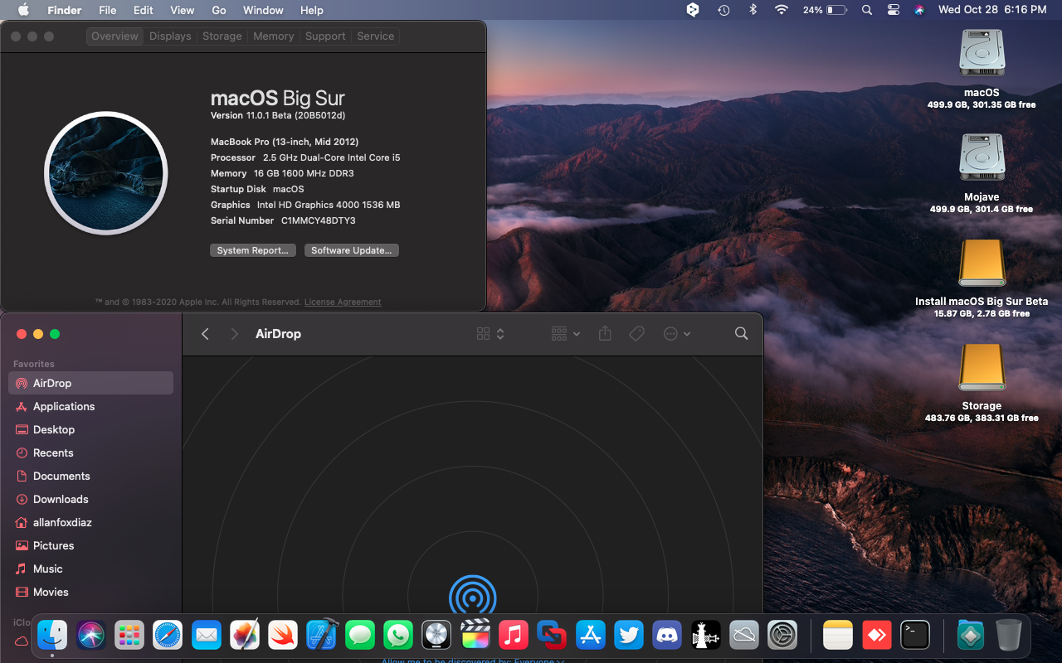Launch Siri from the Dock

click(x=91, y=636)
